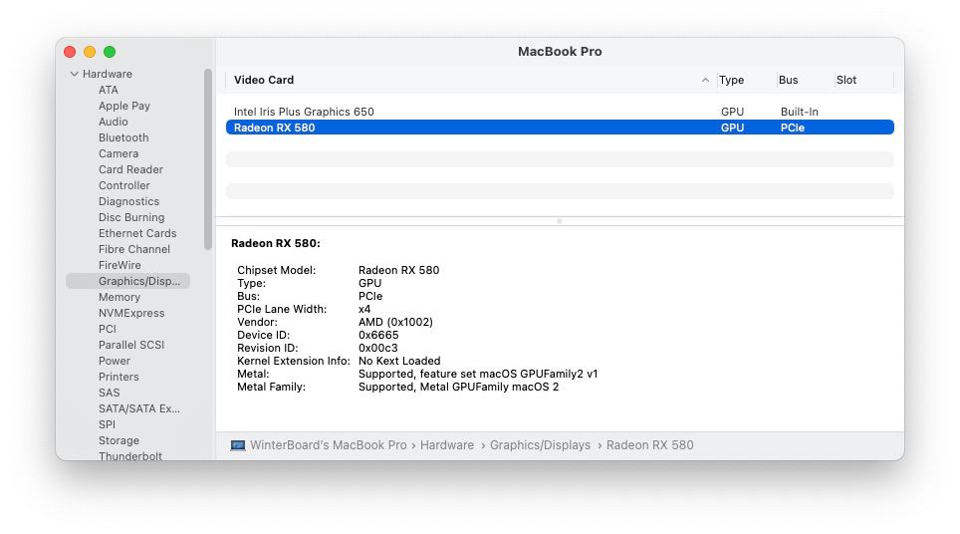Click the Radeon RX 580 details heading
The image size is (960, 534).
[276, 243]
